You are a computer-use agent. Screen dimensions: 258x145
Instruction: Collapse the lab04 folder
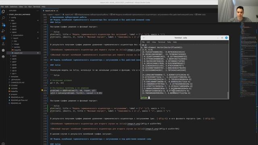point(14,32)
